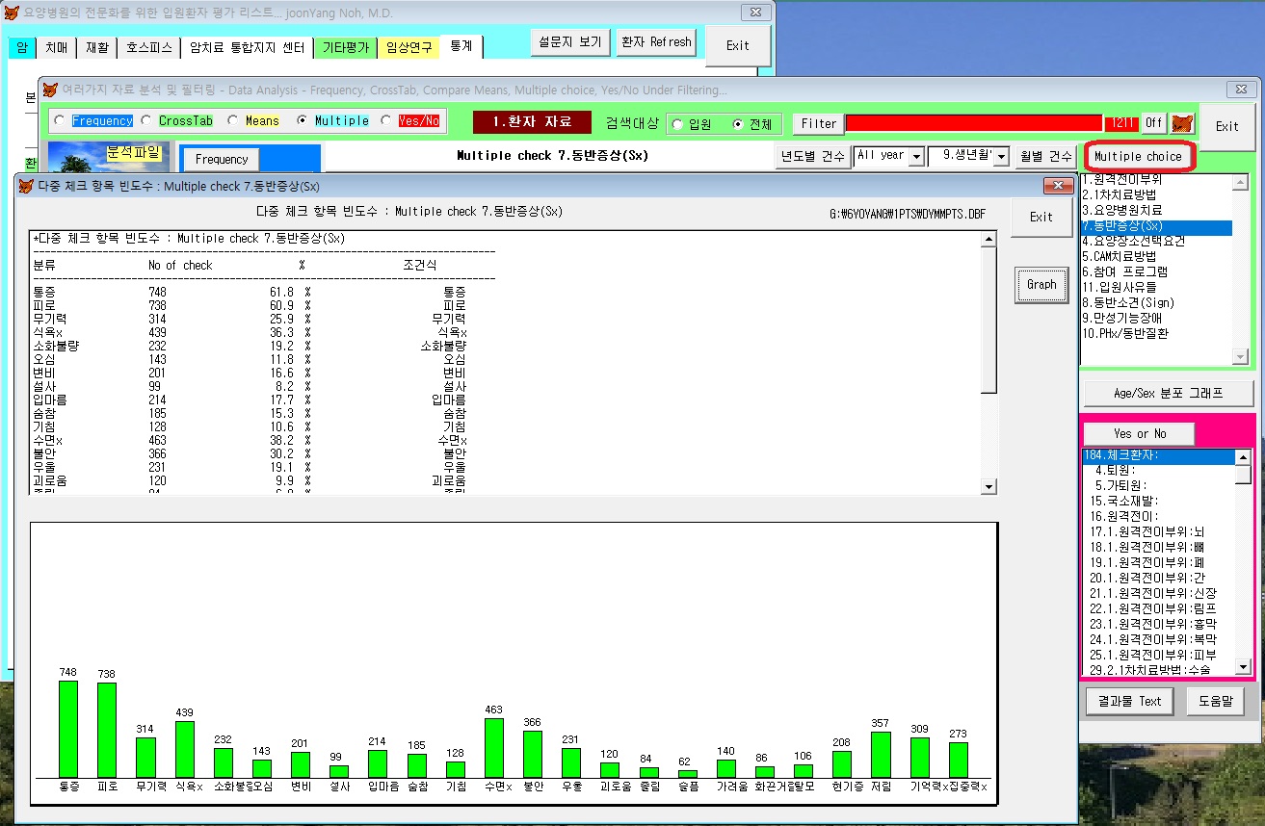Select 1.원격전이부위 in the multiple choice list
Image resolution: width=1265 pixels, height=826 pixels.
point(1156,180)
